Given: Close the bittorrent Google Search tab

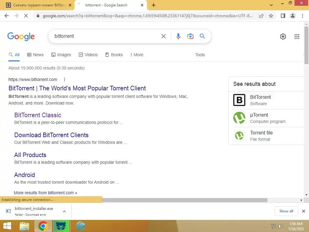Looking at the screenshot, I should pos(142,5).
